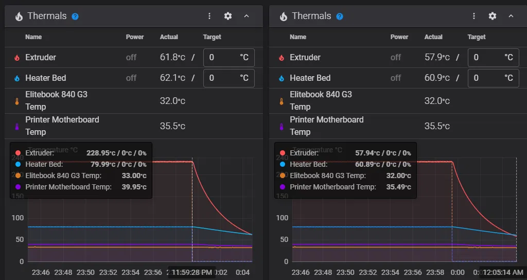Viewport: 527px width, 280px height.
Task: Click blue Heater Bed icon in right panel
Action: click(x=282, y=78)
